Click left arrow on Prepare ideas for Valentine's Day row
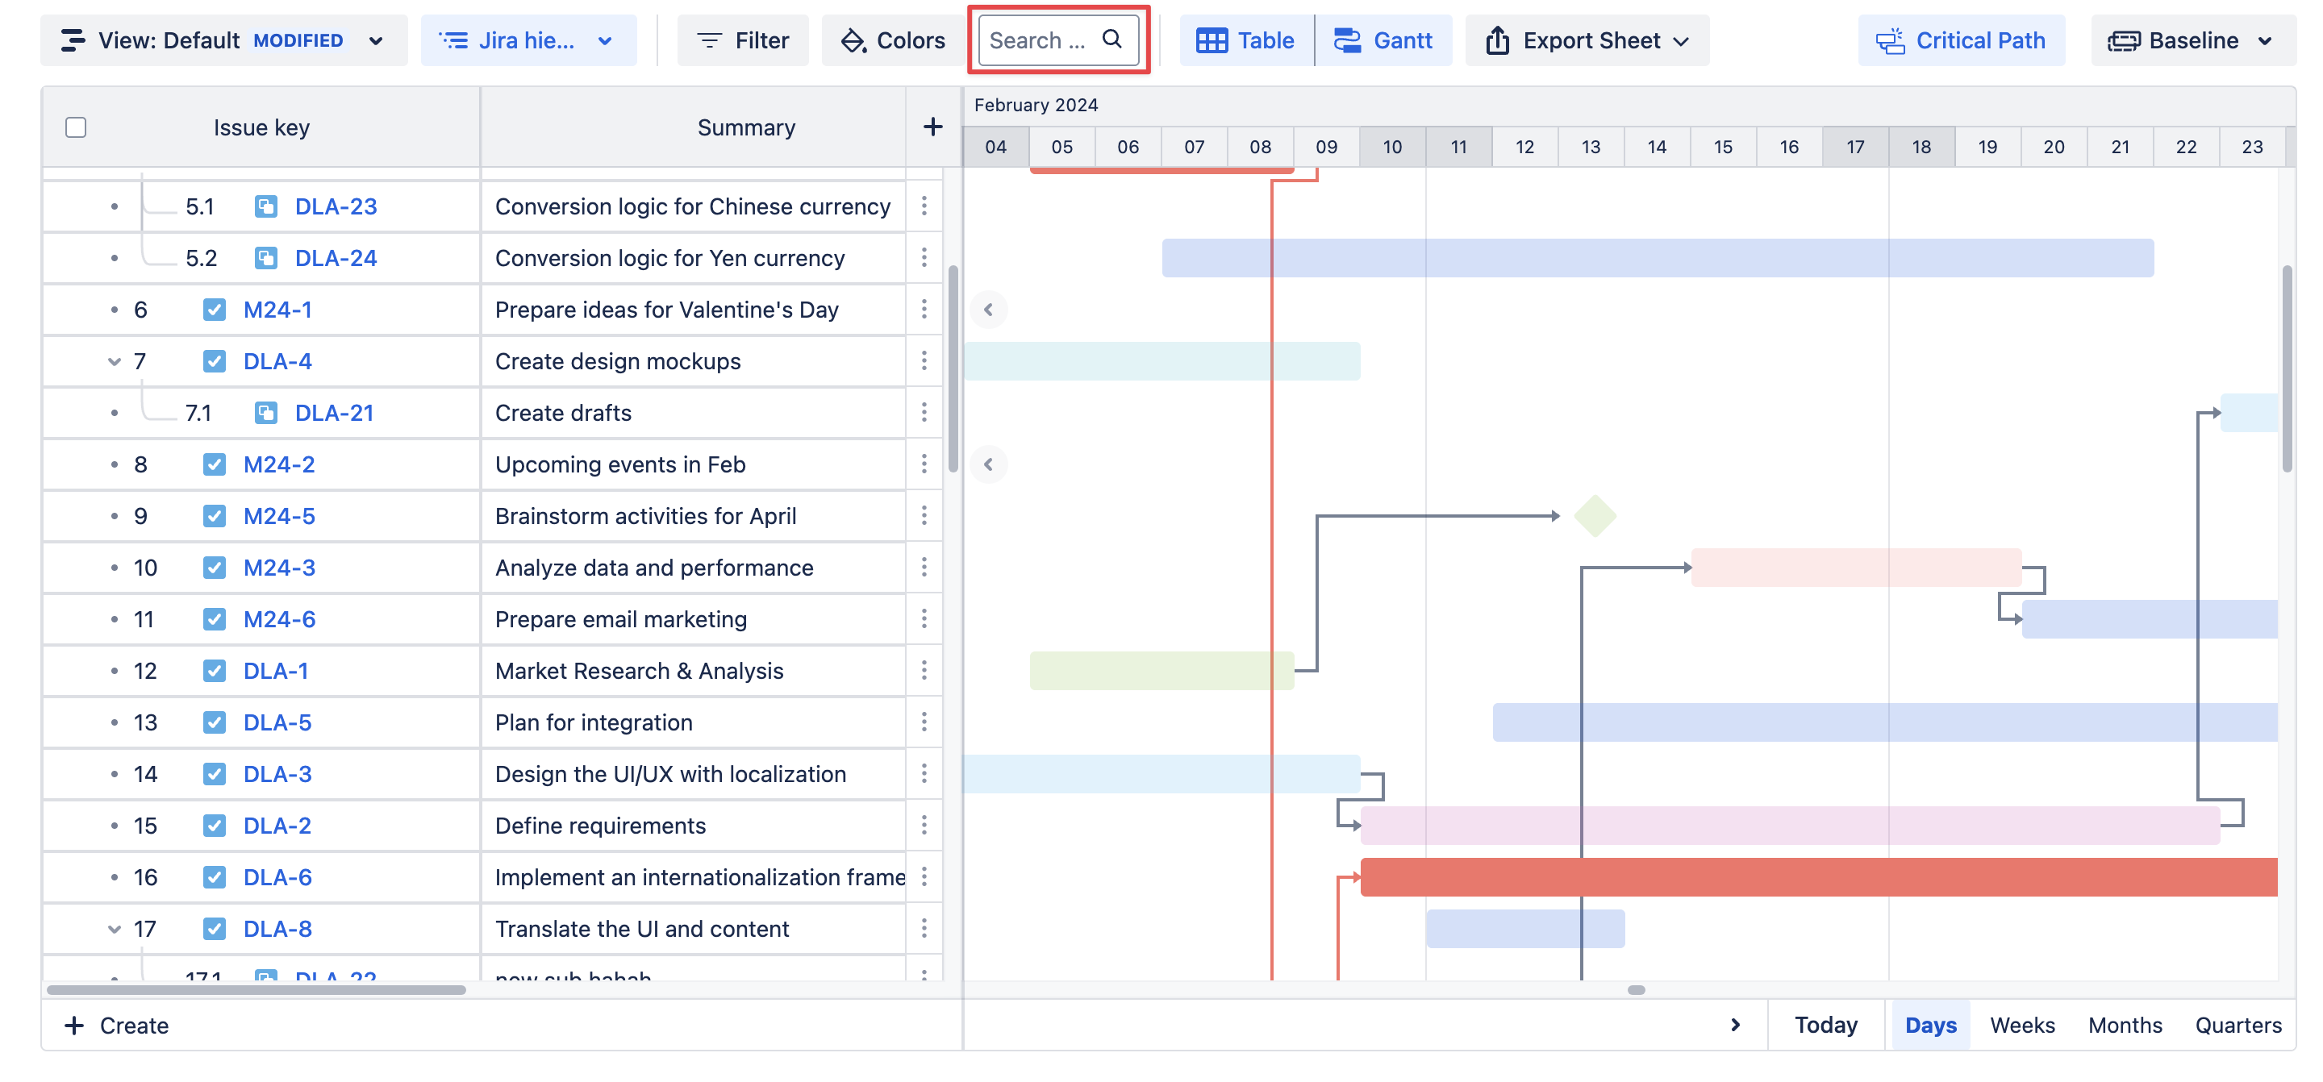The width and height of the screenshot is (2323, 1082). pos(988,310)
